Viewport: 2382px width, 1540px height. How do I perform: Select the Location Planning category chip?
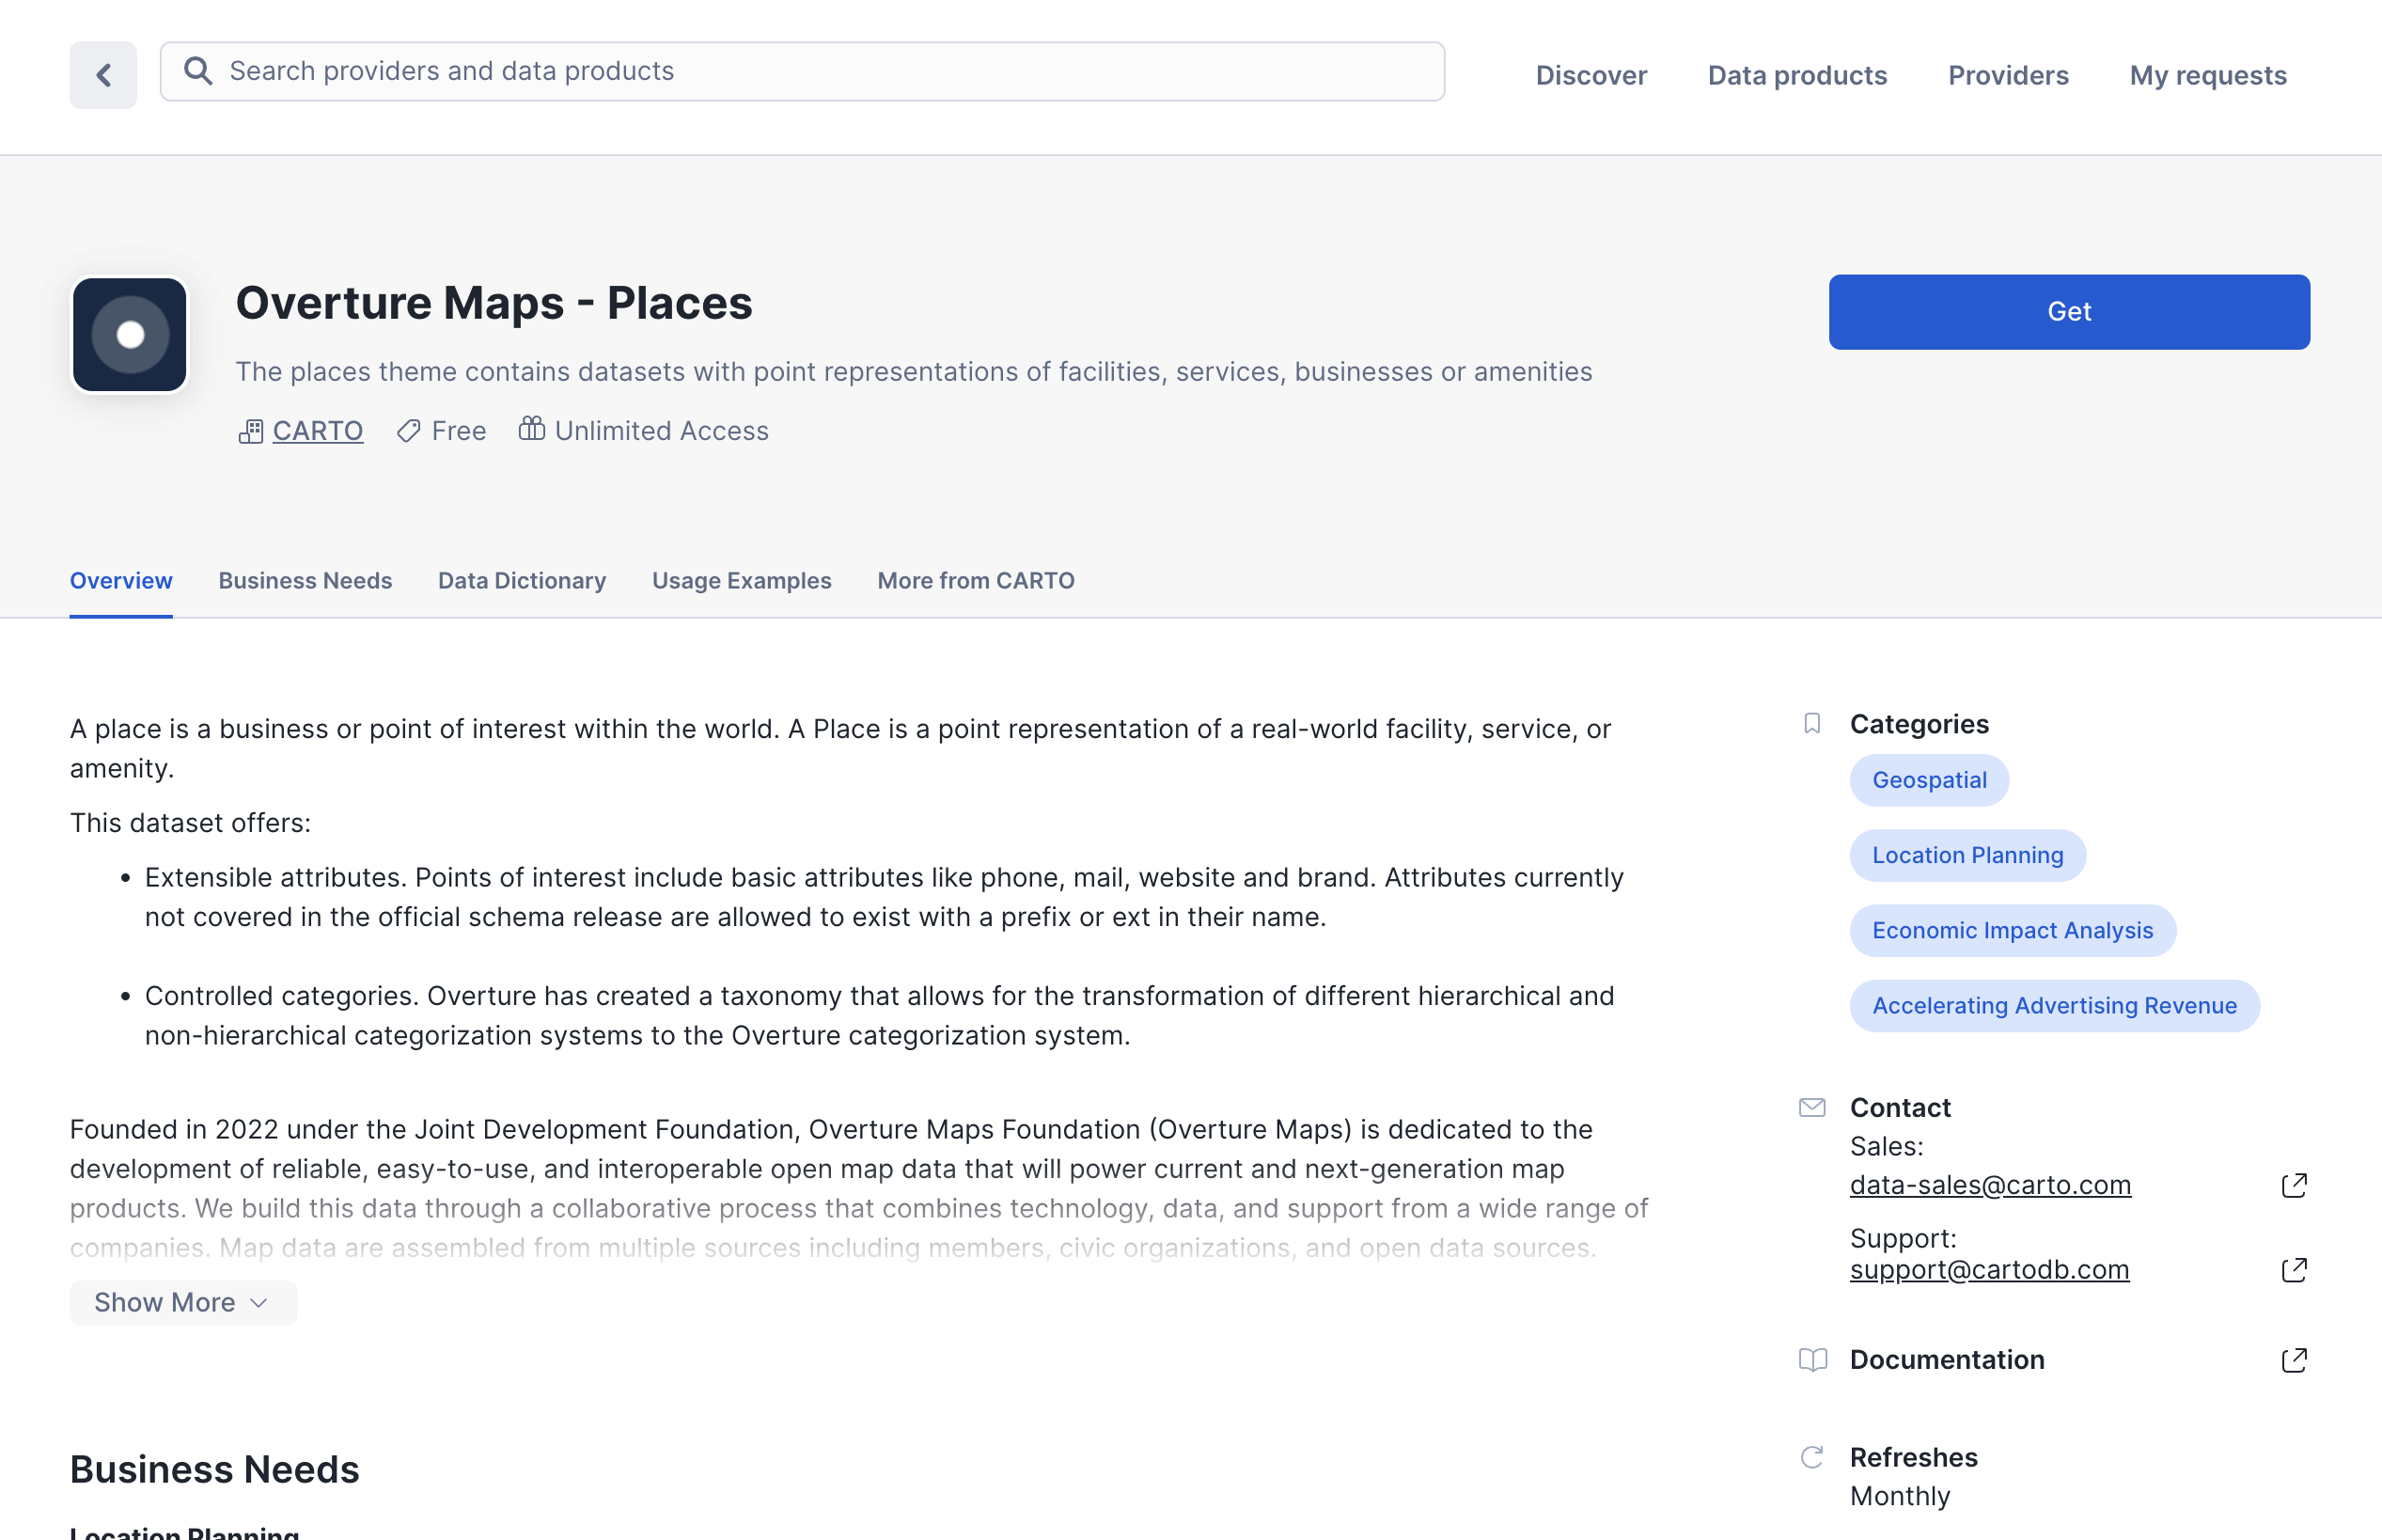point(1967,856)
